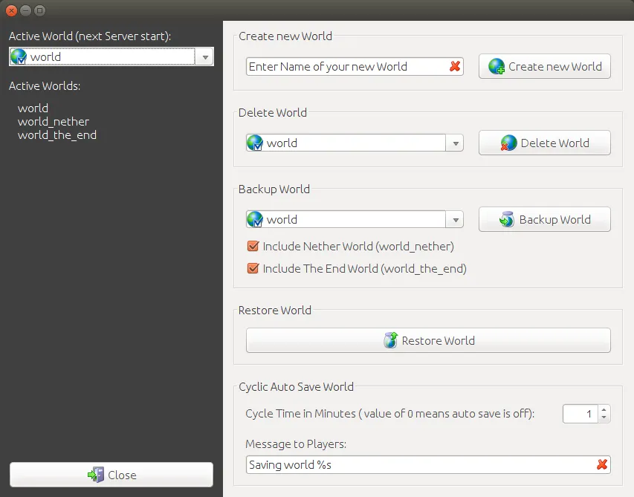Clear the new World name field with red X

[455, 66]
